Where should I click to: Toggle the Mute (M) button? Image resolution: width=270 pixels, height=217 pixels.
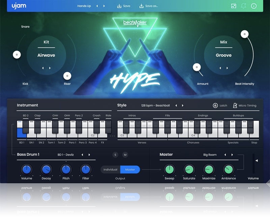coord(125,155)
